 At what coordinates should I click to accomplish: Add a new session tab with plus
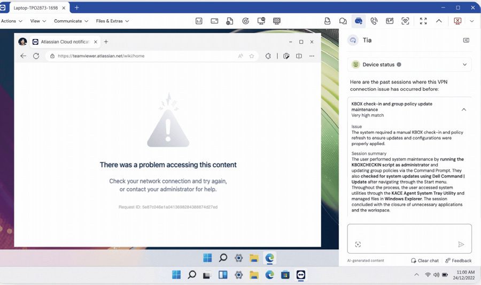(x=76, y=7)
